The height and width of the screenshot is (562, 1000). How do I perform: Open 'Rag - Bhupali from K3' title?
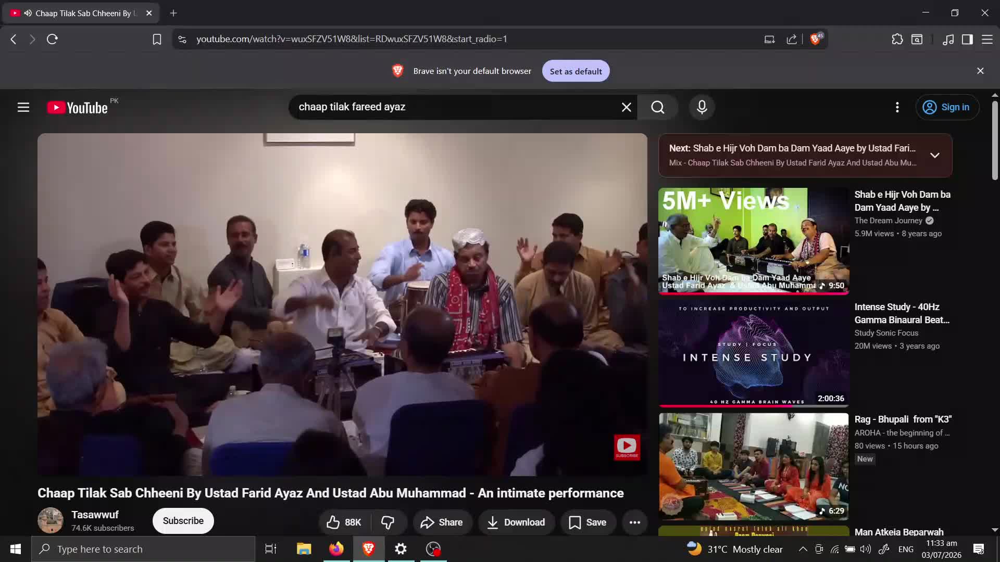click(903, 419)
